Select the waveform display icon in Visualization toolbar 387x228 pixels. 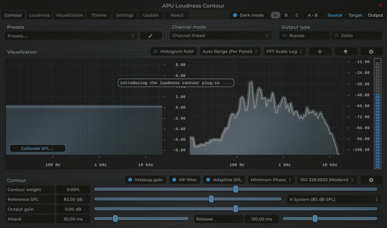[320, 51]
